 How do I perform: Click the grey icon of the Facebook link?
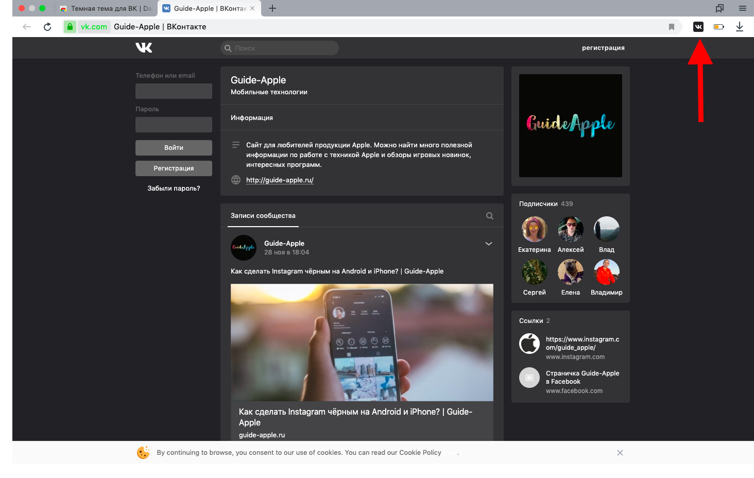[529, 378]
